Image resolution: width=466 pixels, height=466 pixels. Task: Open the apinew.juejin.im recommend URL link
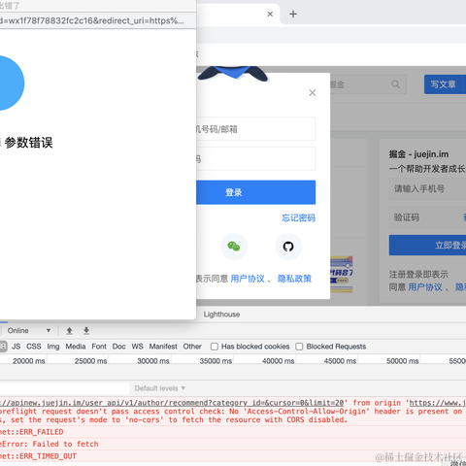[x=172, y=403]
